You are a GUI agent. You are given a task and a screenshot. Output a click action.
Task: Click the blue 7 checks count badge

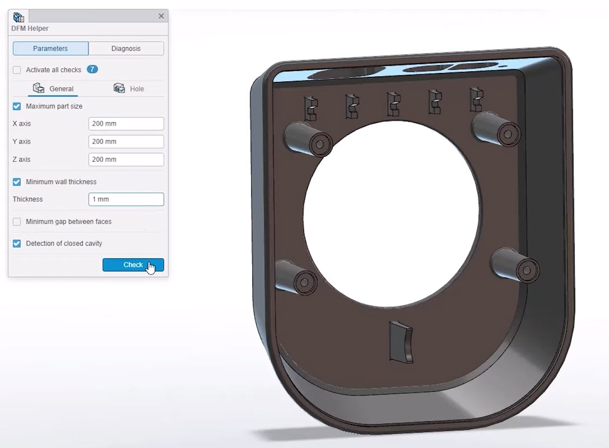[x=92, y=69]
